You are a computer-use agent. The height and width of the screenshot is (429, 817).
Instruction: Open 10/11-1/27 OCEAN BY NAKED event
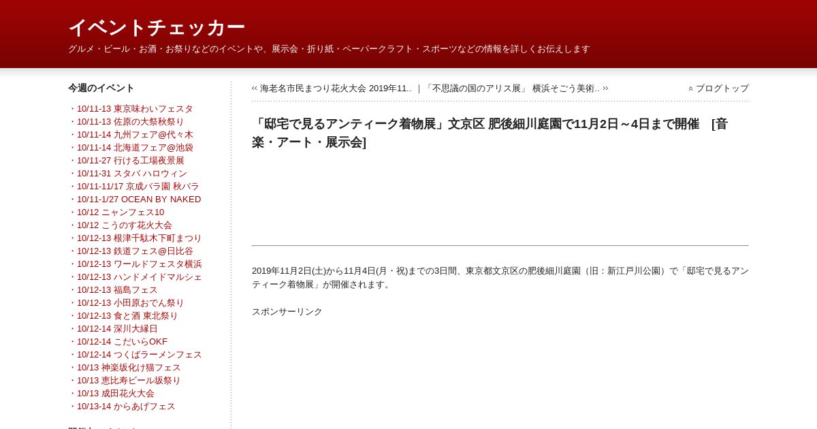(x=139, y=200)
